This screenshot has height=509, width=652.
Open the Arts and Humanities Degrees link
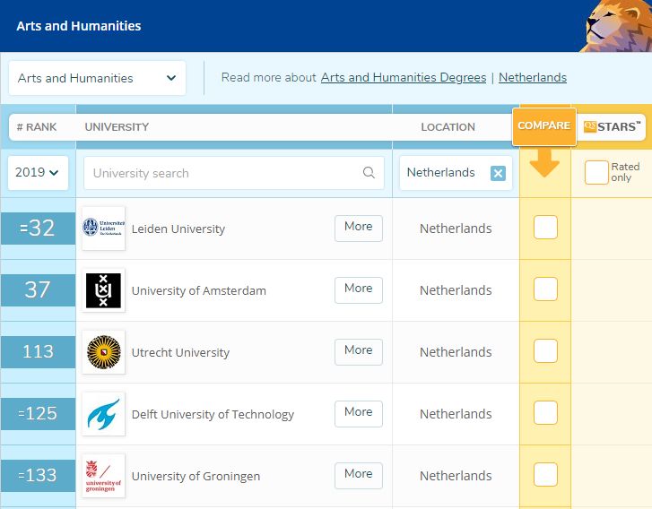(404, 78)
